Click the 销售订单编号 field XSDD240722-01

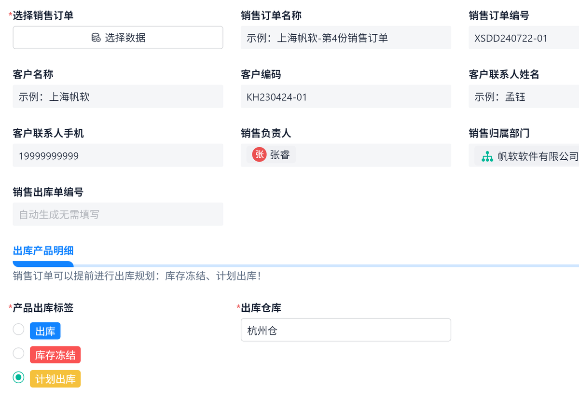click(523, 38)
